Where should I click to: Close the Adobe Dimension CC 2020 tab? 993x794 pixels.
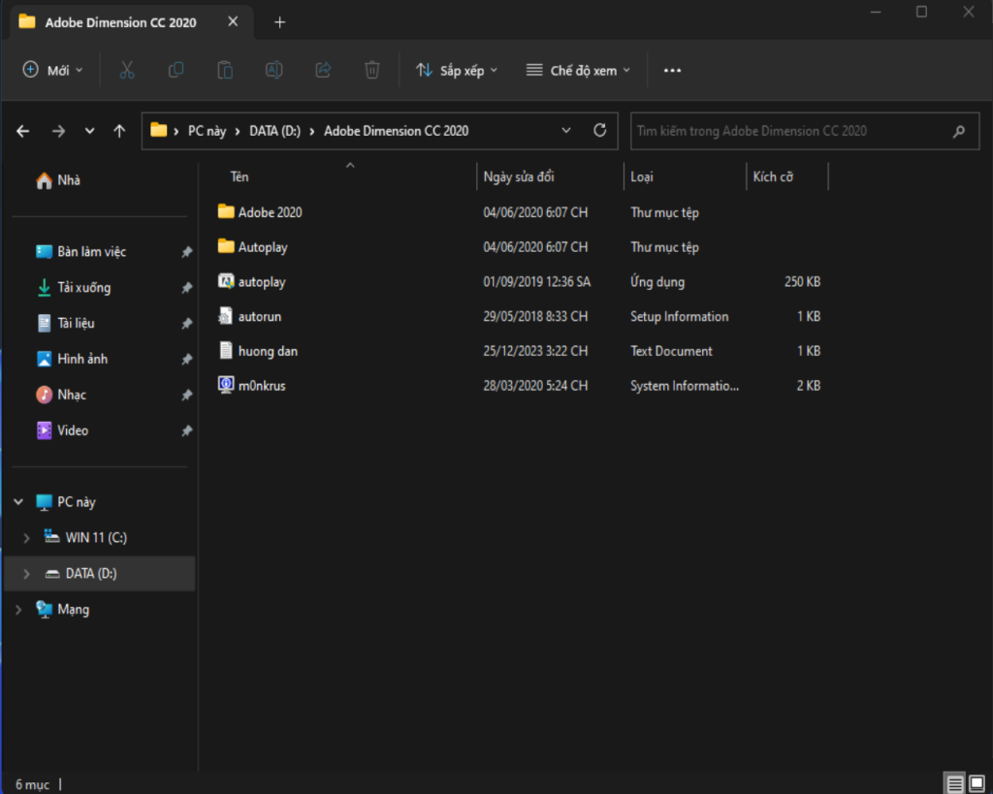click(x=233, y=21)
